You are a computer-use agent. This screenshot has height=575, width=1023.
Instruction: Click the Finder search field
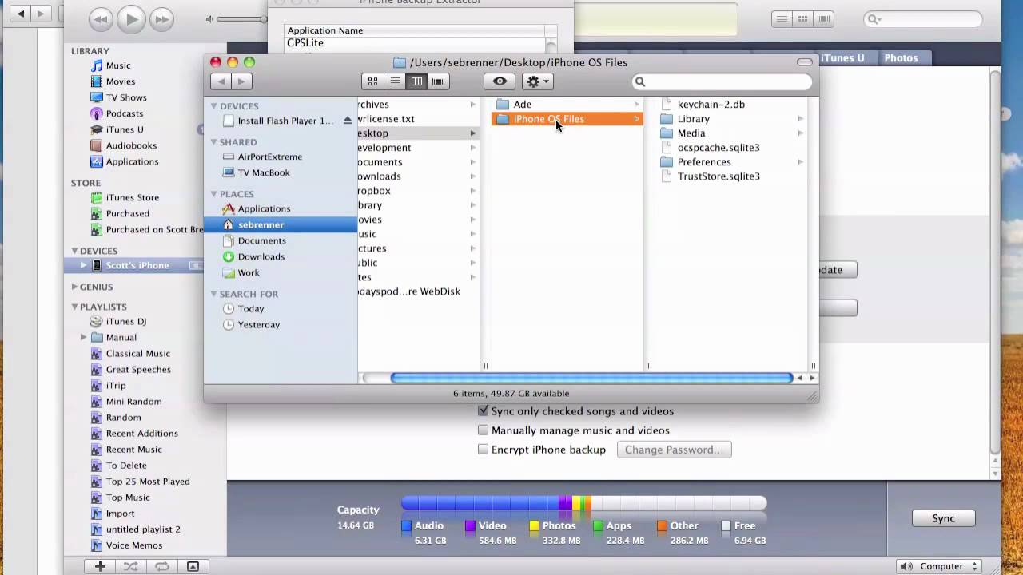[722, 81]
